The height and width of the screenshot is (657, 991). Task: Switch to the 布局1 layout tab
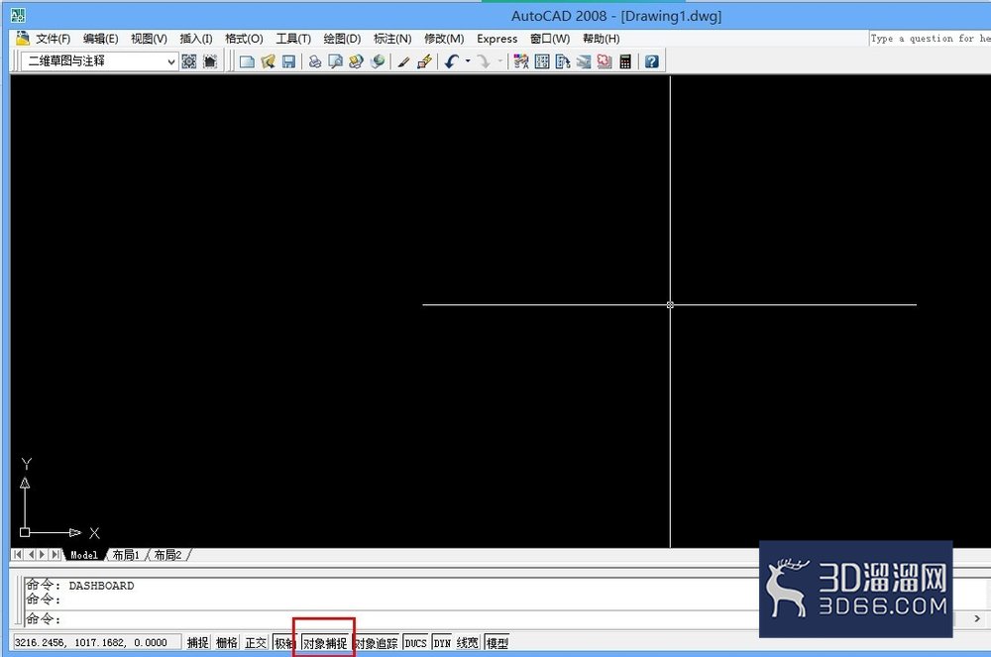coord(126,555)
